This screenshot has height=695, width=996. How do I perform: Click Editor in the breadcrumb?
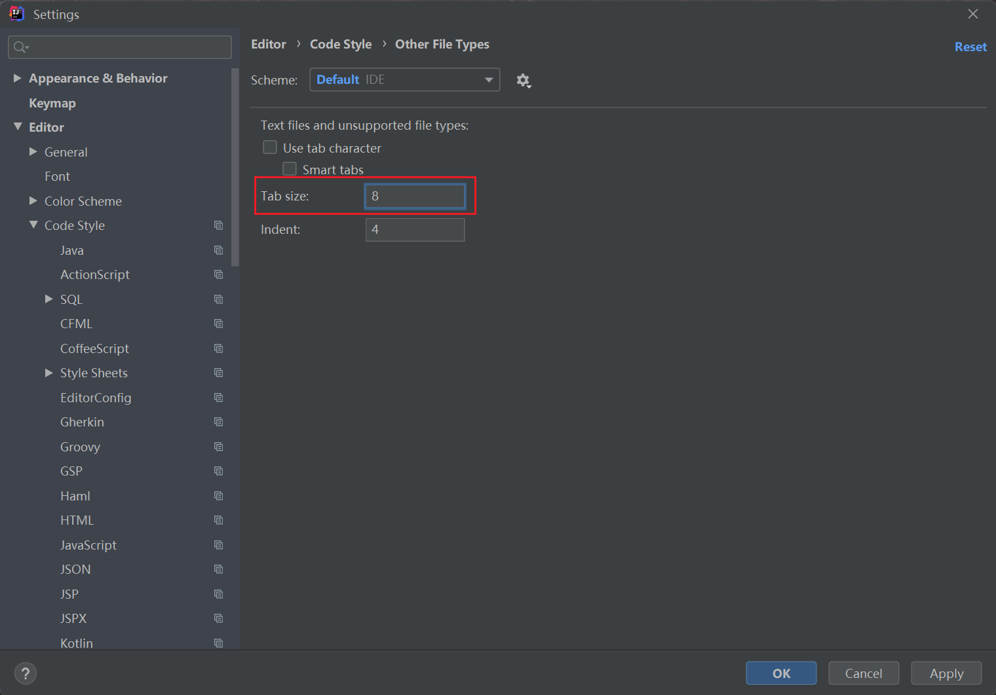269,44
